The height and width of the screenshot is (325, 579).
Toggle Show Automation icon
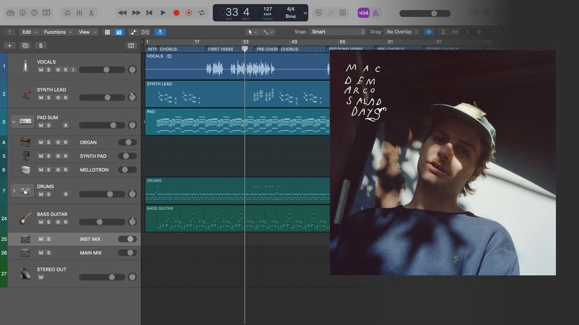click(x=133, y=32)
